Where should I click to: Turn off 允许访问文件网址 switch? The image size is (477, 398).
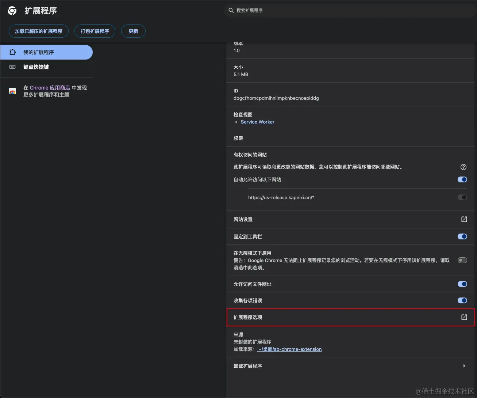point(462,284)
